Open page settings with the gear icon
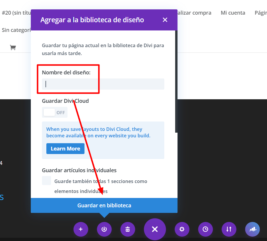267x241 pixels. pyautogui.click(x=182, y=229)
